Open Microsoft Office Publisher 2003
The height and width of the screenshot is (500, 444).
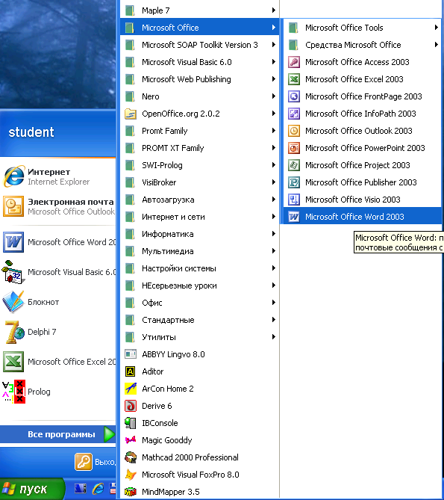coord(362,182)
